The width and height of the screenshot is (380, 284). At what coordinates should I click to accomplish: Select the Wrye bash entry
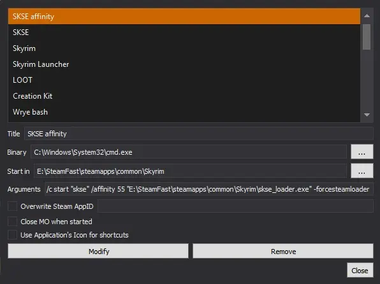(x=184, y=112)
